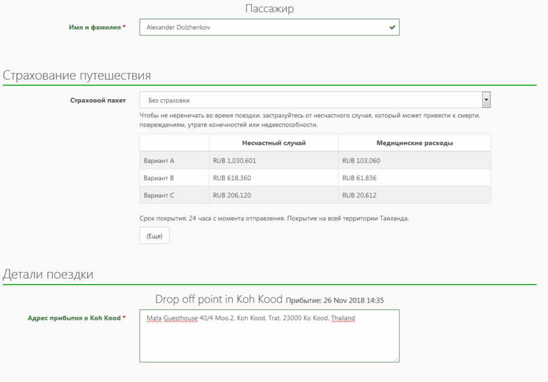Screen dimensions: 548x382
Task: Click the RUB 618,360 table cell
Action: point(232,178)
